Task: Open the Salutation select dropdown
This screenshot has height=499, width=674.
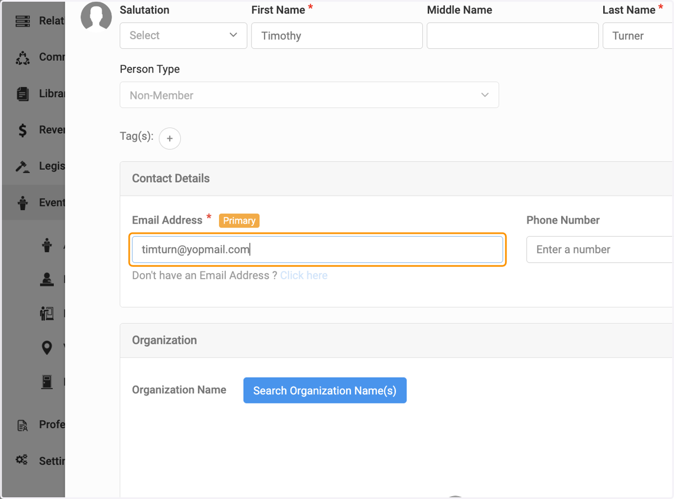Action: (184, 35)
